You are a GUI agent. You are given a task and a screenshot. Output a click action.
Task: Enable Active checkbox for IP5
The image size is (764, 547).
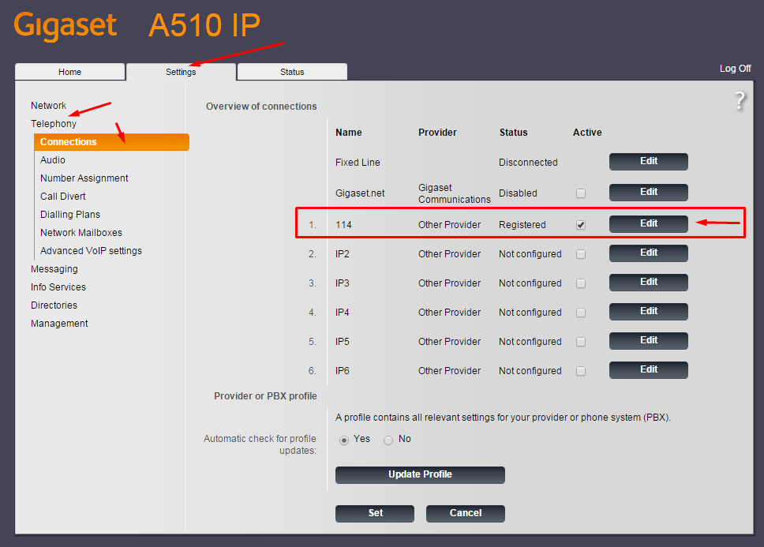581,342
